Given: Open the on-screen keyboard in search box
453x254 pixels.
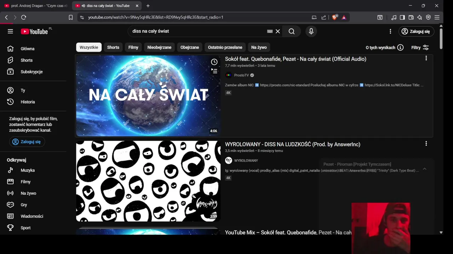Looking at the screenshot, I should (x=270, y=31).
